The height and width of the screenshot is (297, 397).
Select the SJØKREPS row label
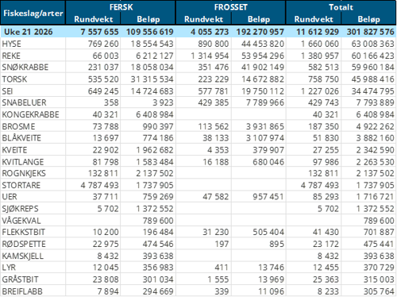(x=20, y=209)
